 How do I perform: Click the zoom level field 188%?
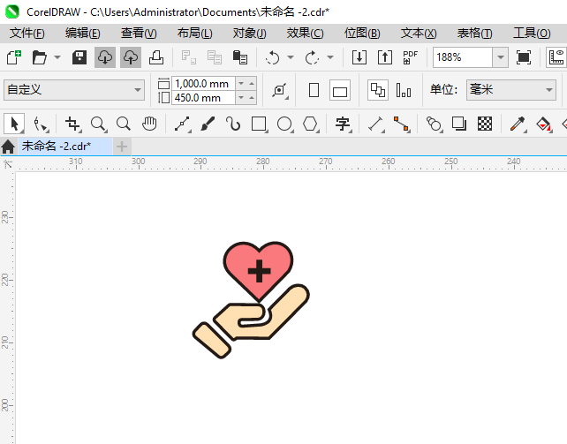point(463,57)
